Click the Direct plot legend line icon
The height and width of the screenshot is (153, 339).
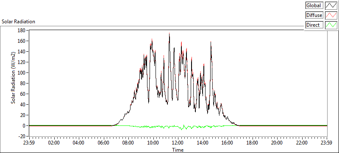coord(331,25)
